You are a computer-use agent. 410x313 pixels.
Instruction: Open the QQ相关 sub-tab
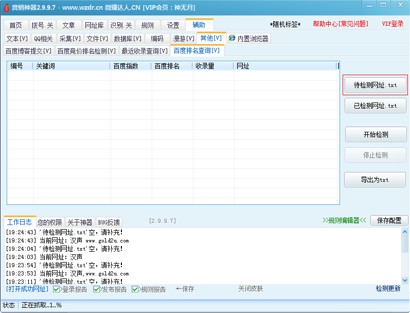tap(43, 39)
